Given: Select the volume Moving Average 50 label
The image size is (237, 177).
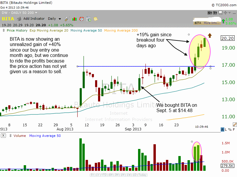Looking at the screenshot, I should 45,136.
